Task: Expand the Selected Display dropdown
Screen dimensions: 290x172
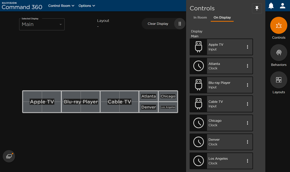Action: click(x=42, y=24)
